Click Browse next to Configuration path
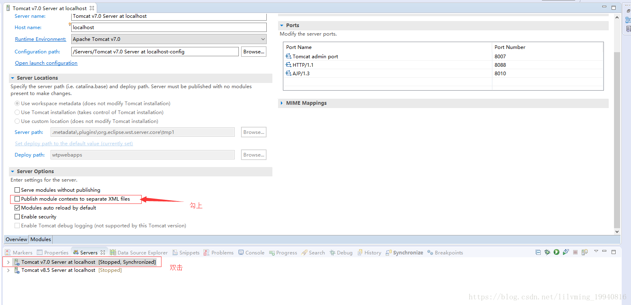Screen dimensions: 631x305 (254, 52)
